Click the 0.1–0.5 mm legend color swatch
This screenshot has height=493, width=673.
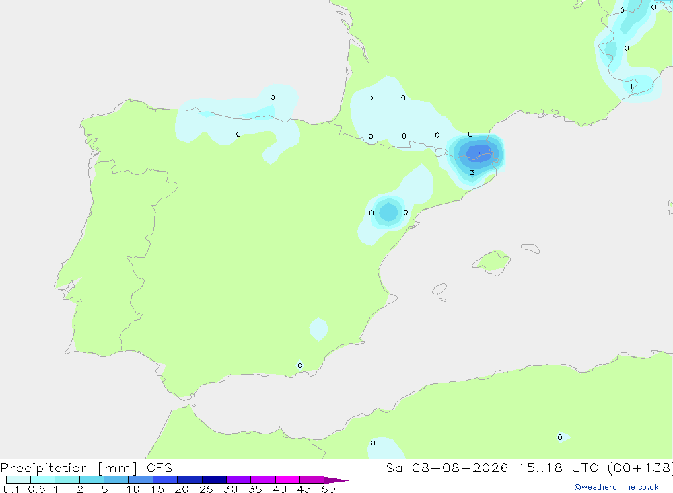coord(18,480)
